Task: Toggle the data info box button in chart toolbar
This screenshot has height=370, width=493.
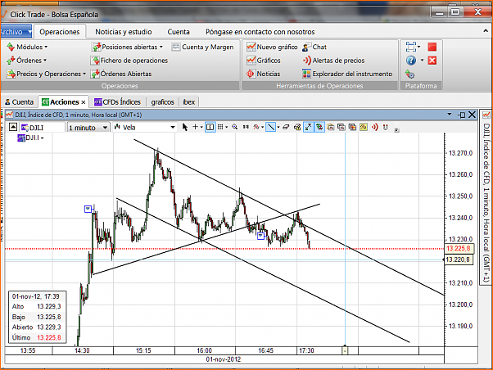Action: [210, 127]
